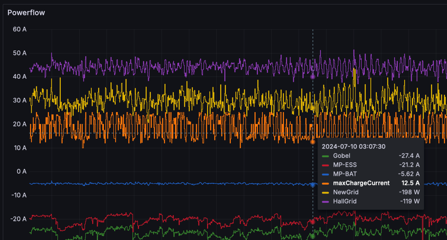Click the HallGrid series name in tooltip
Viewport: 447px width, 240px height.
(345, 201)
